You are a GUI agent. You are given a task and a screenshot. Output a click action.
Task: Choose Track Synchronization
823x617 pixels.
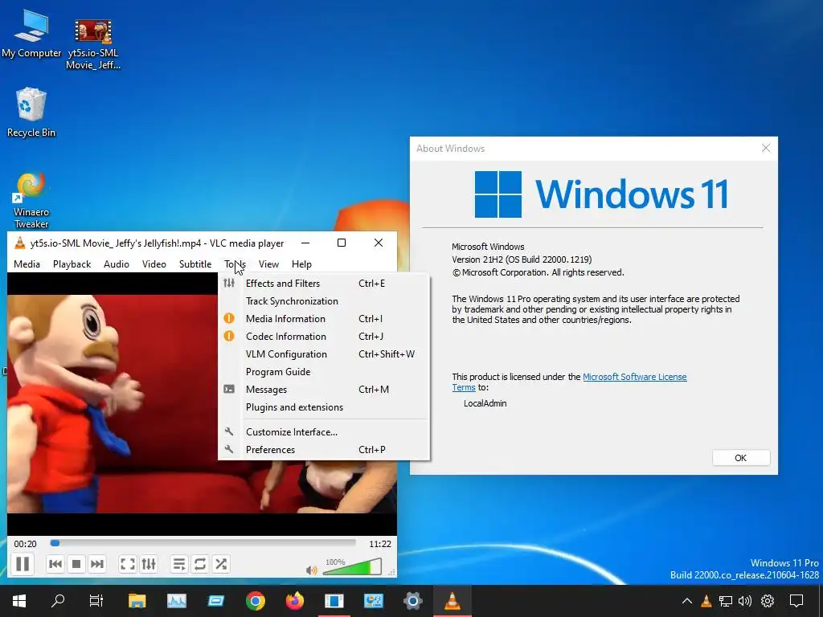point(324,301)
